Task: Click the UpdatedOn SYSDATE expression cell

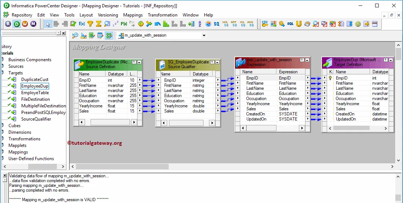Action: [x=288, y=119]
